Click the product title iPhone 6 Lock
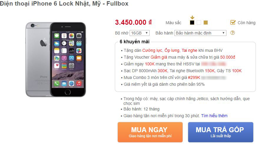Viewport: 260px width, 144px height. 64,4
